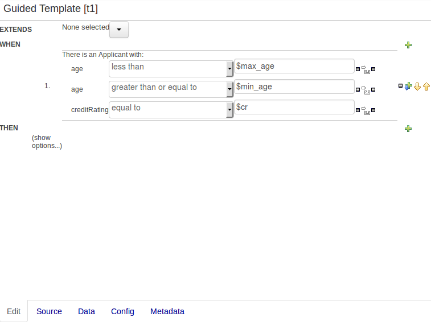The height and width of the screenshot is (325, 431).
Task: Switch to the Data tab
Action: click(87, 311)
